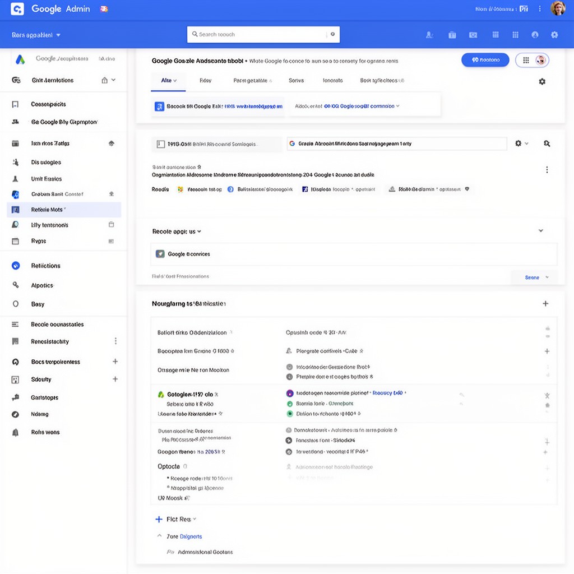Open the Ge Google Slty Grpmpton sidebar item

pyautogui.click(x=64, y=122)
